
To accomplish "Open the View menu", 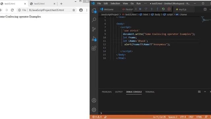I will [x=125, y=4].
